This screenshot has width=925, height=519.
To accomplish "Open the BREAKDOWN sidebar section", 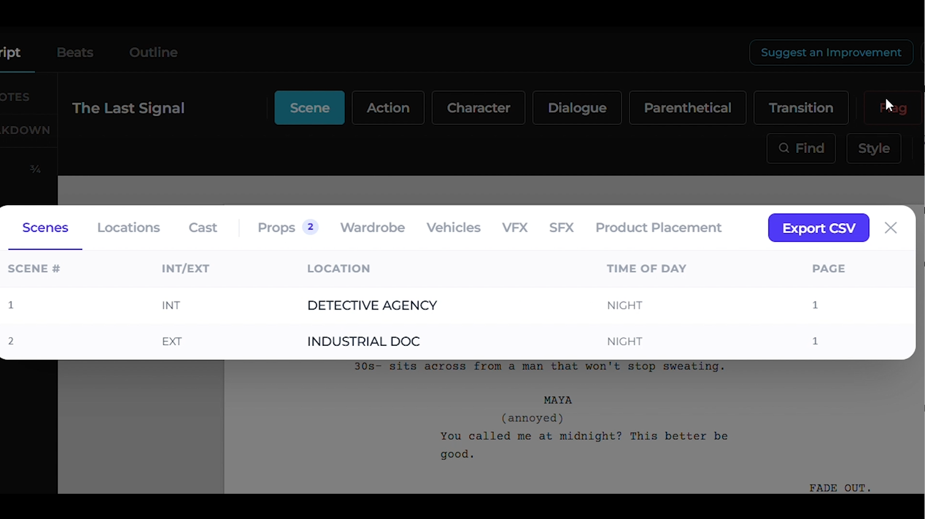I will coord(26,130).
